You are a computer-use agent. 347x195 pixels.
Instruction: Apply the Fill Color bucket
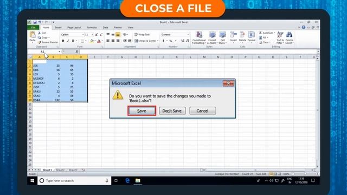tap(92, 41)
